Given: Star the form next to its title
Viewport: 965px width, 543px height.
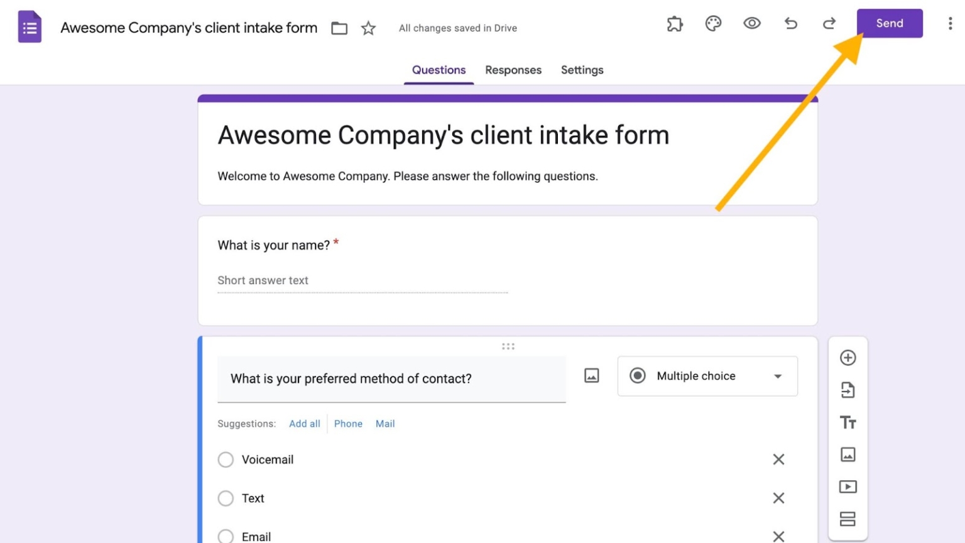Looking at the screenshot, I should pyautogui.click(x=368, y=28).
